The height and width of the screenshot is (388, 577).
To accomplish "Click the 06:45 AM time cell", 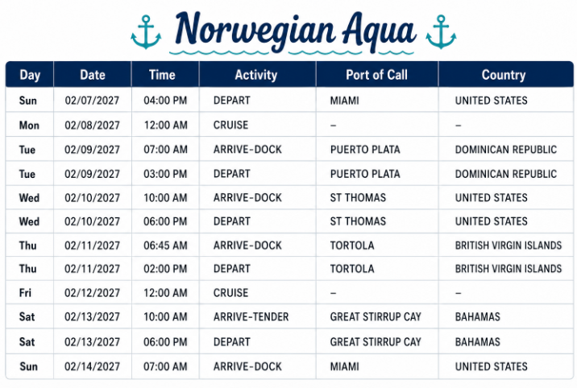I will tap(165, 246).
